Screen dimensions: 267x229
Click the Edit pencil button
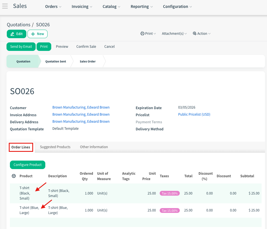click(x=16, y=34)
